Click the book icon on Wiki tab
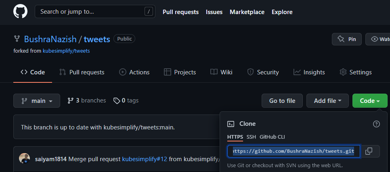Screen dimensions: 390x172 coord(214,72)
